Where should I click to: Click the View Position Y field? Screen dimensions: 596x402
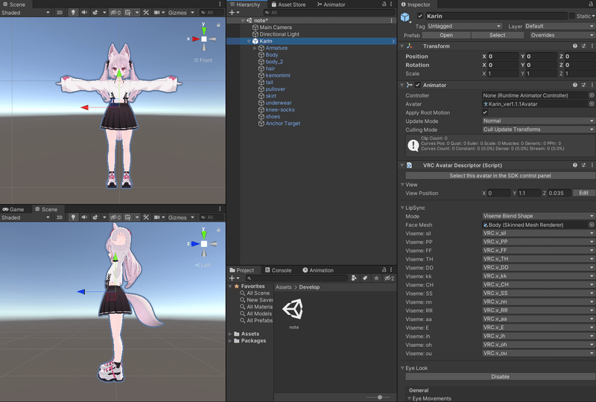point(529,193)
